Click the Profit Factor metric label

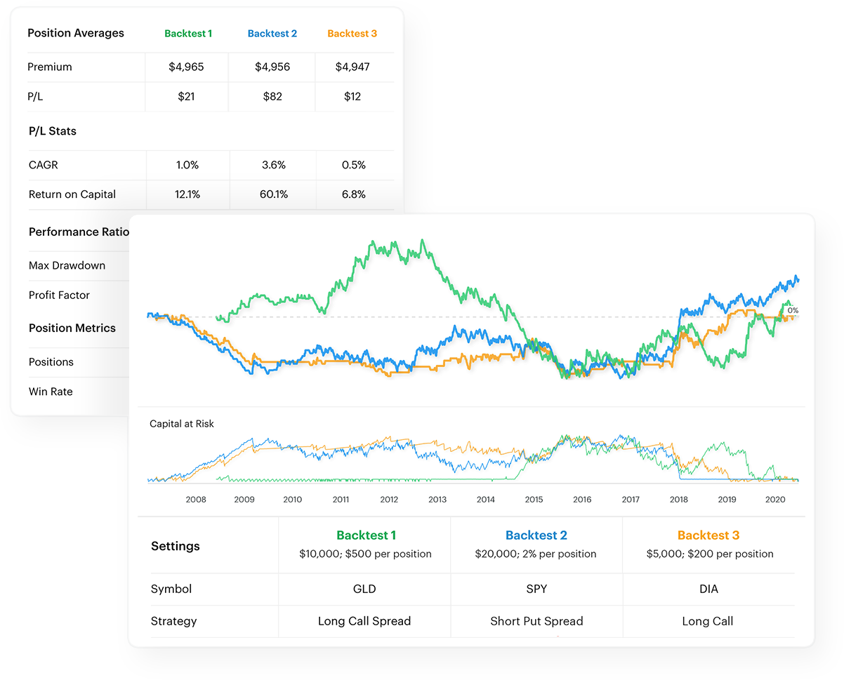59,295
